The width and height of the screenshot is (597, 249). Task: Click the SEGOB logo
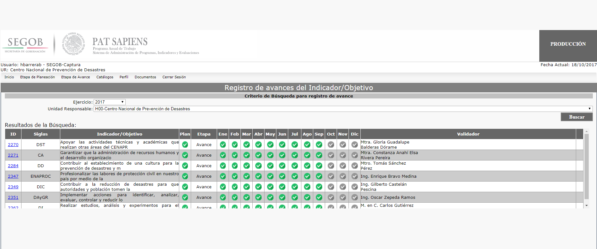pos(25,45)
